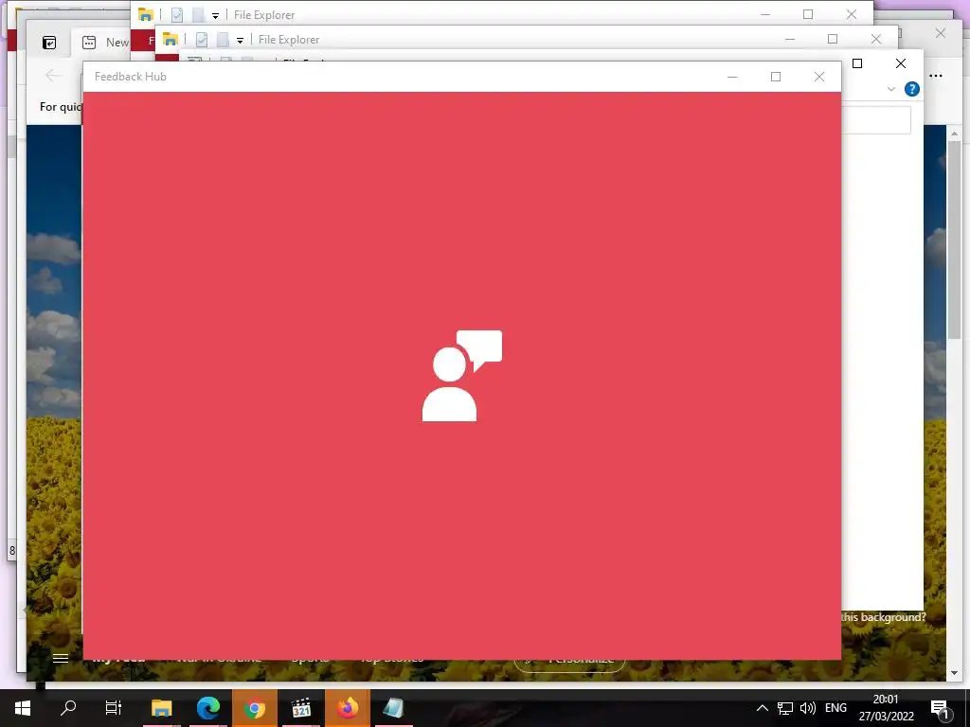
Task: Switch to Google Chrome on taskbar
Action: pos(254,708)
